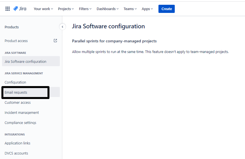Click the Allow multiple sprints description text
Viewport: 245px width, 159px height.
coord(150,52)
